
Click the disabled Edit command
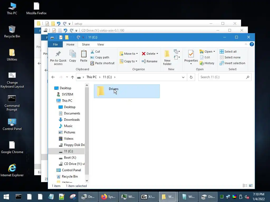coord(205,57)
